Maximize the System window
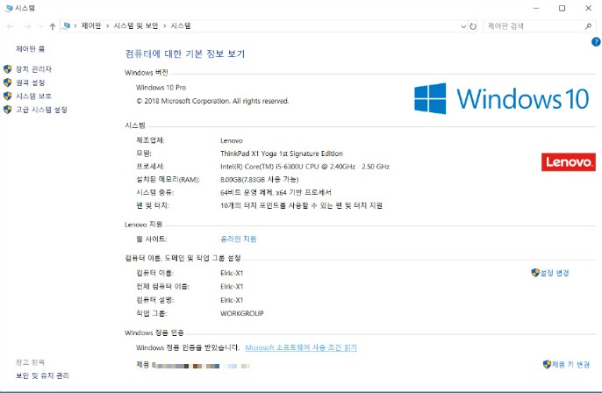The height and width of the screenshot is (393, 602). 562,8
